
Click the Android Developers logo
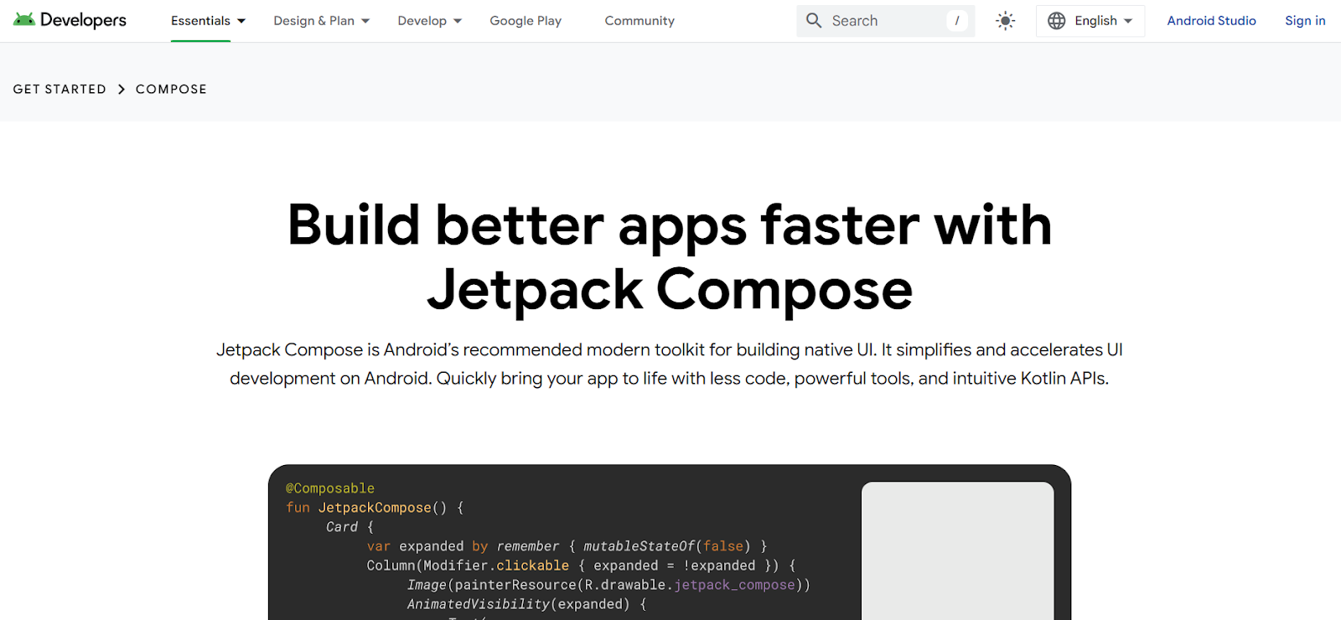point(70,20)
